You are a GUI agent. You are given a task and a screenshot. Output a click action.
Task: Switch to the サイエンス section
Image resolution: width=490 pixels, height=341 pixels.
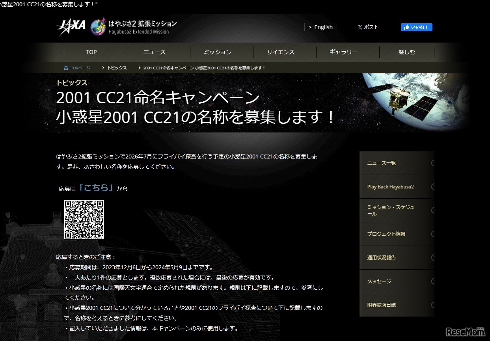tap(280, 52)
